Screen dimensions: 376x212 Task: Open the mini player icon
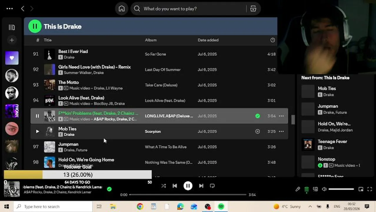point(361,189)
